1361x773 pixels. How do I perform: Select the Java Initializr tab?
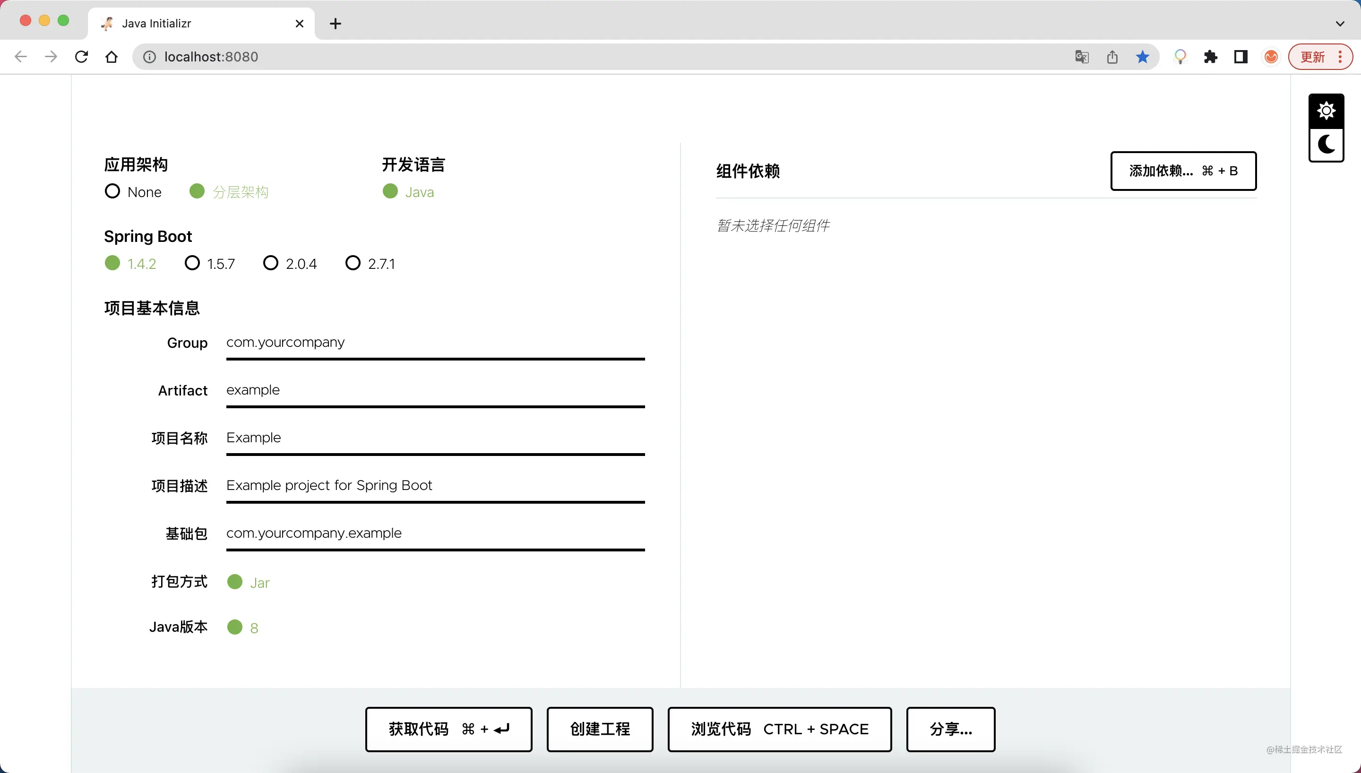pos(201,23)
